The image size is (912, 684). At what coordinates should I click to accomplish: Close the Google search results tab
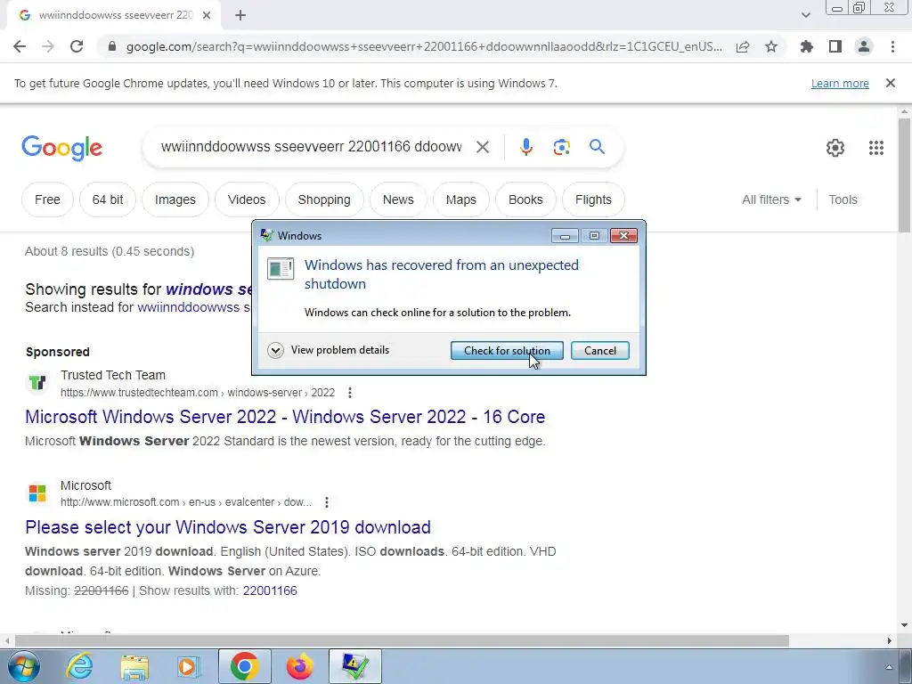207,15
